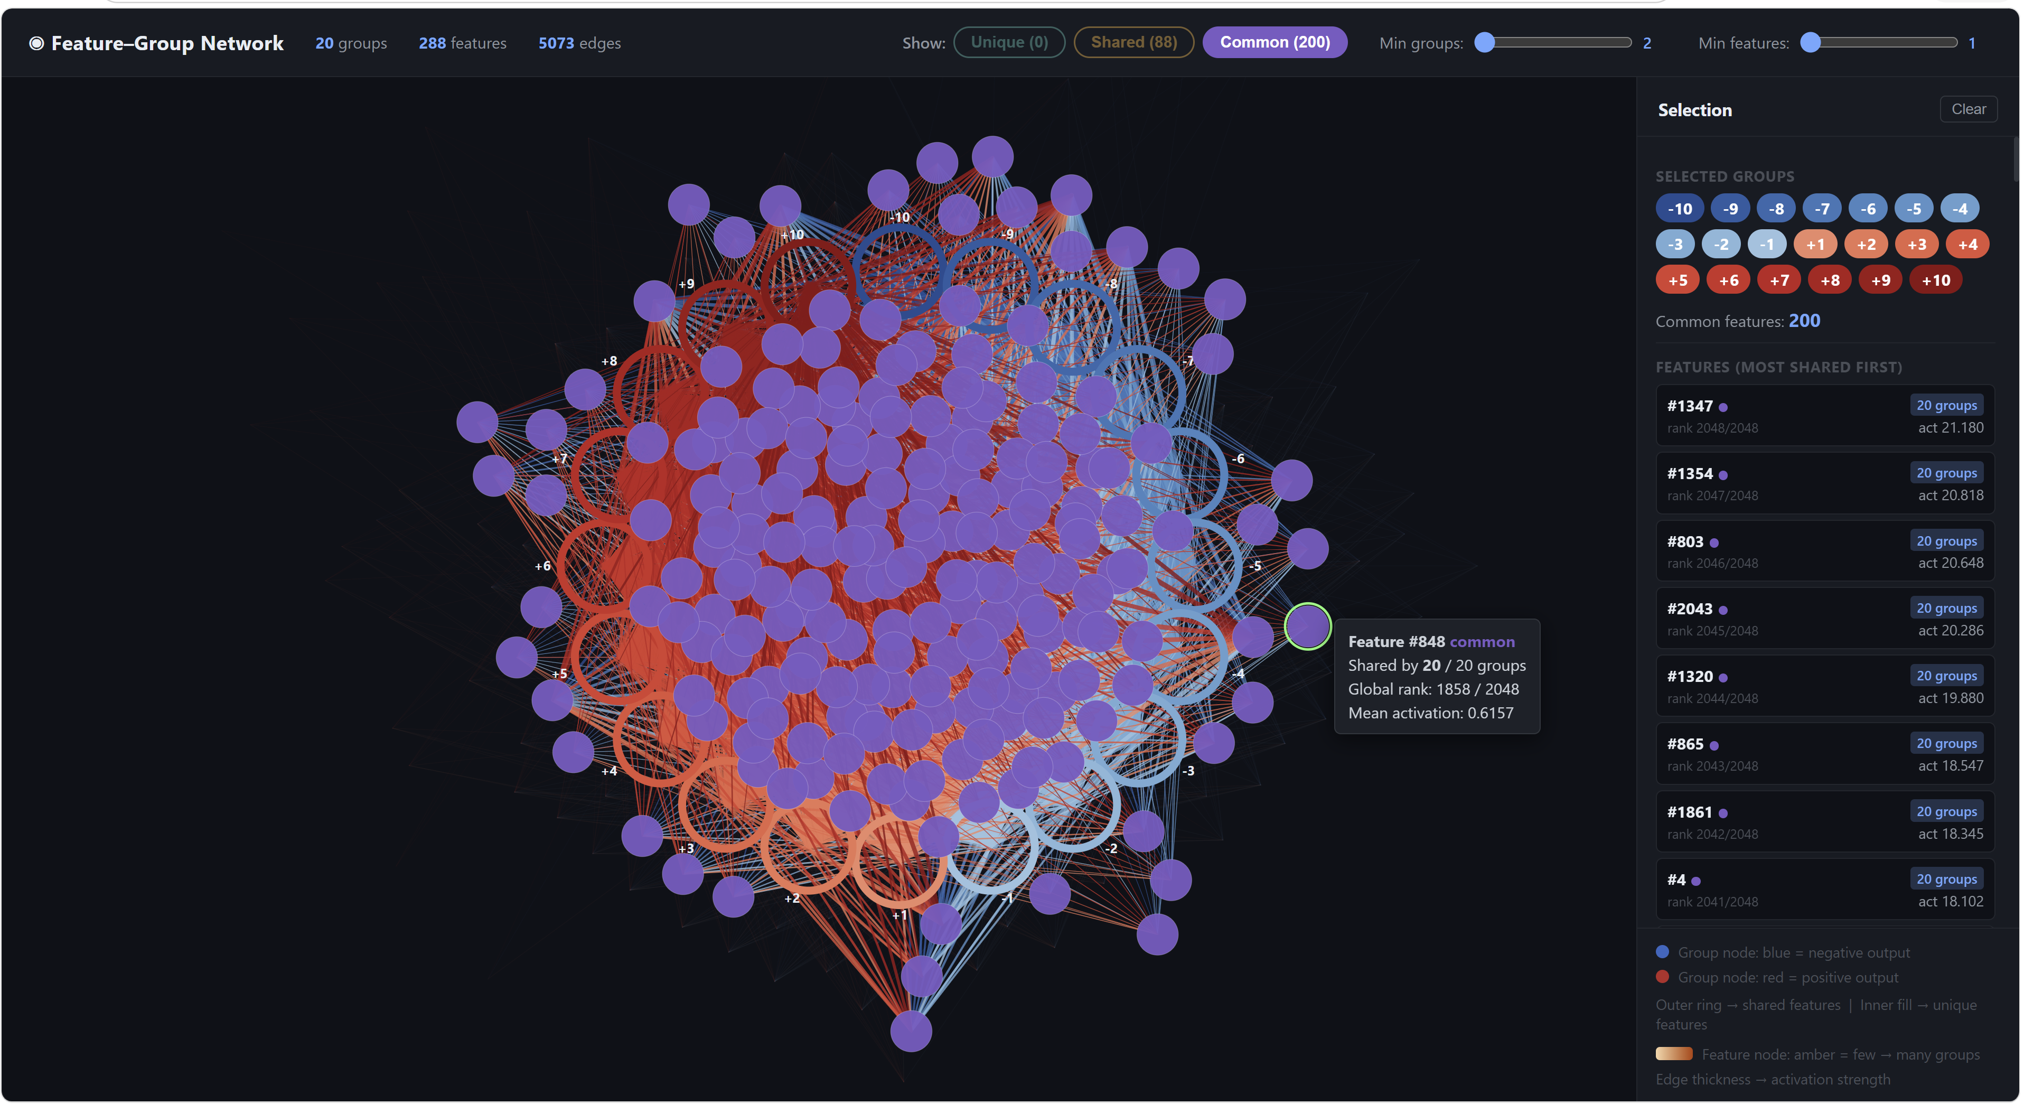Select the +4 group chip
2024x1104 pixels.
(1967, 245)
